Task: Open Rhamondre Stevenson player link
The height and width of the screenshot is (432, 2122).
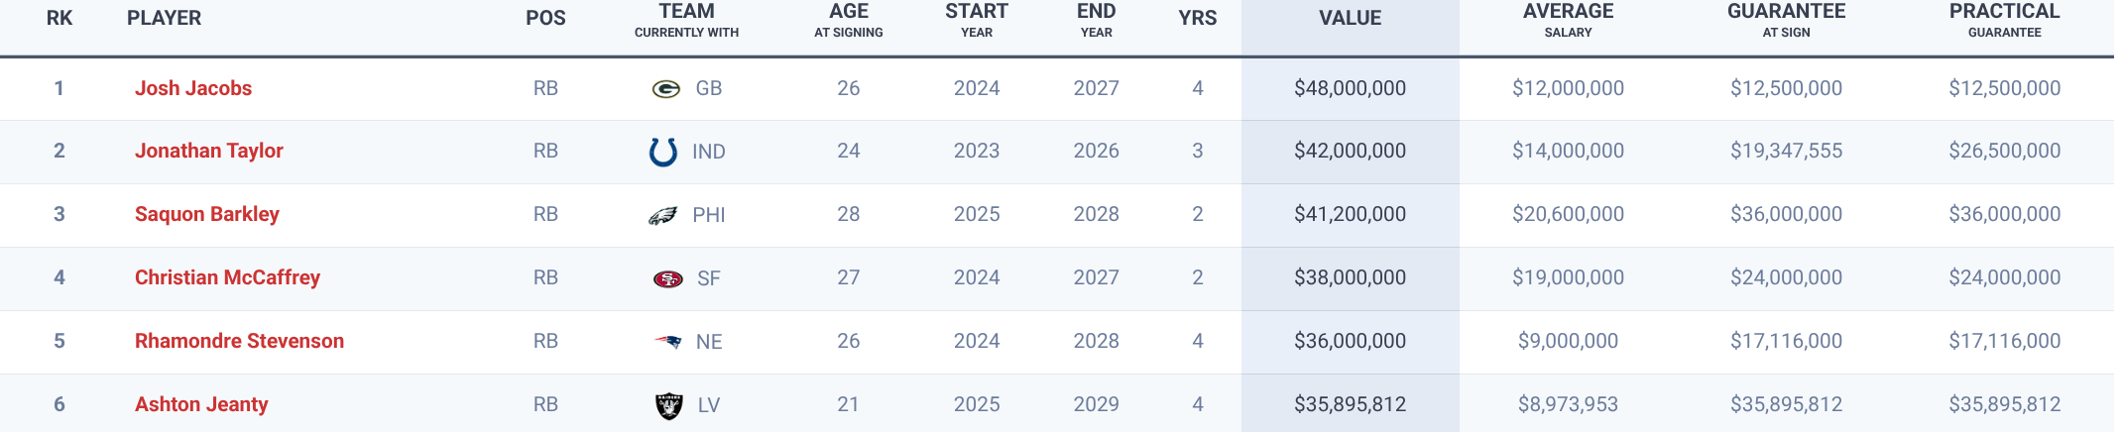Action: pyautogui.click(x=239, y=341)
